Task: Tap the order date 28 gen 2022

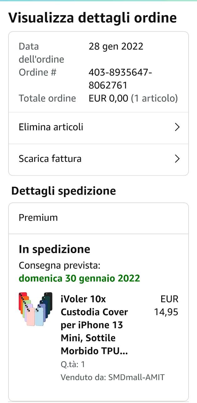Action: tap(116, 47)
